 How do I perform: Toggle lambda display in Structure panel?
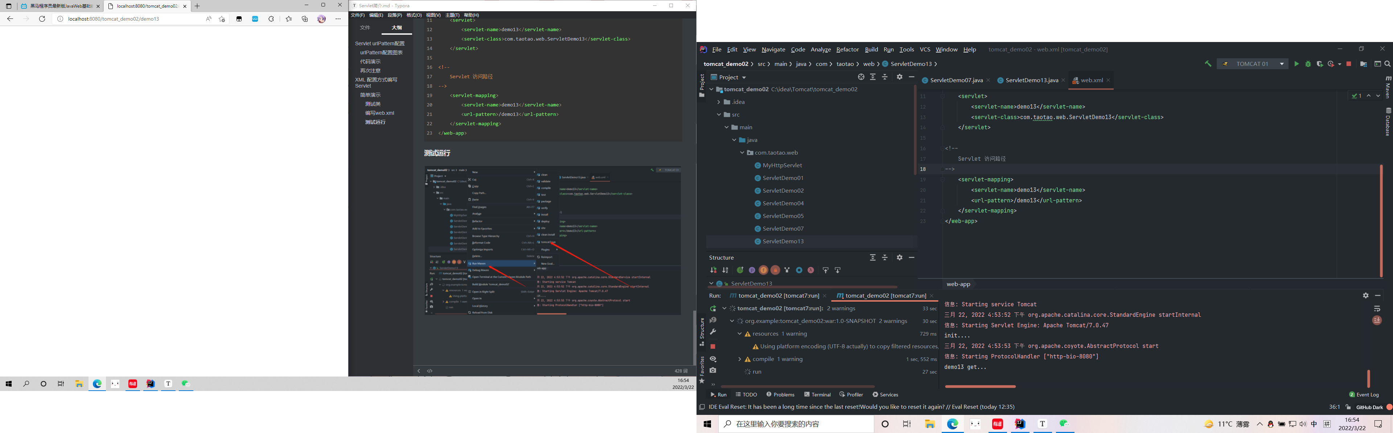point(811,270)
